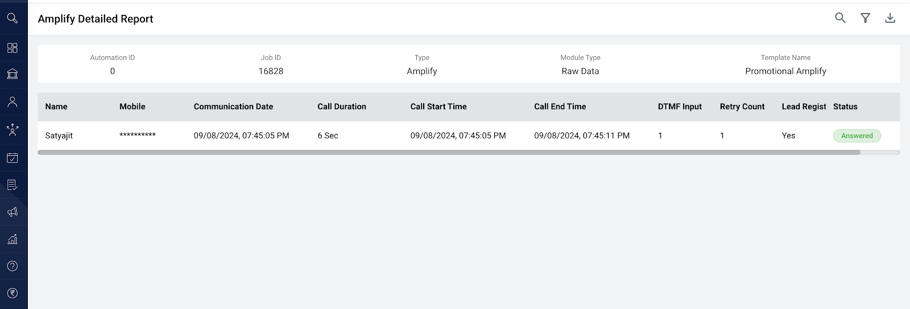Select the Satyajit row name
The height and width of the screenshot is (309, 910).
[x=59, y=136]
